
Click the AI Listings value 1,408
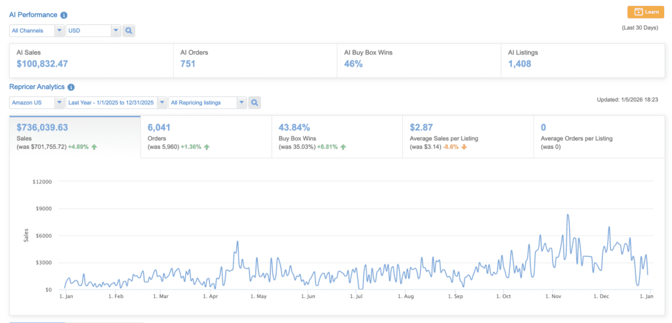click(520, 64)
